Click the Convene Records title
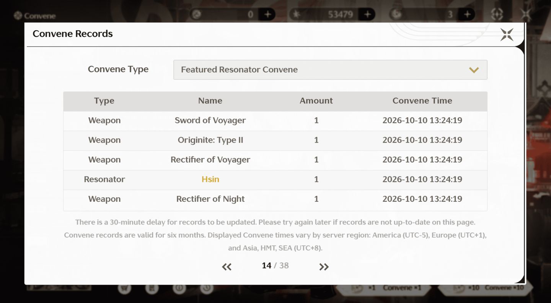This screenshot has width=551, height=303. [73, 34]
